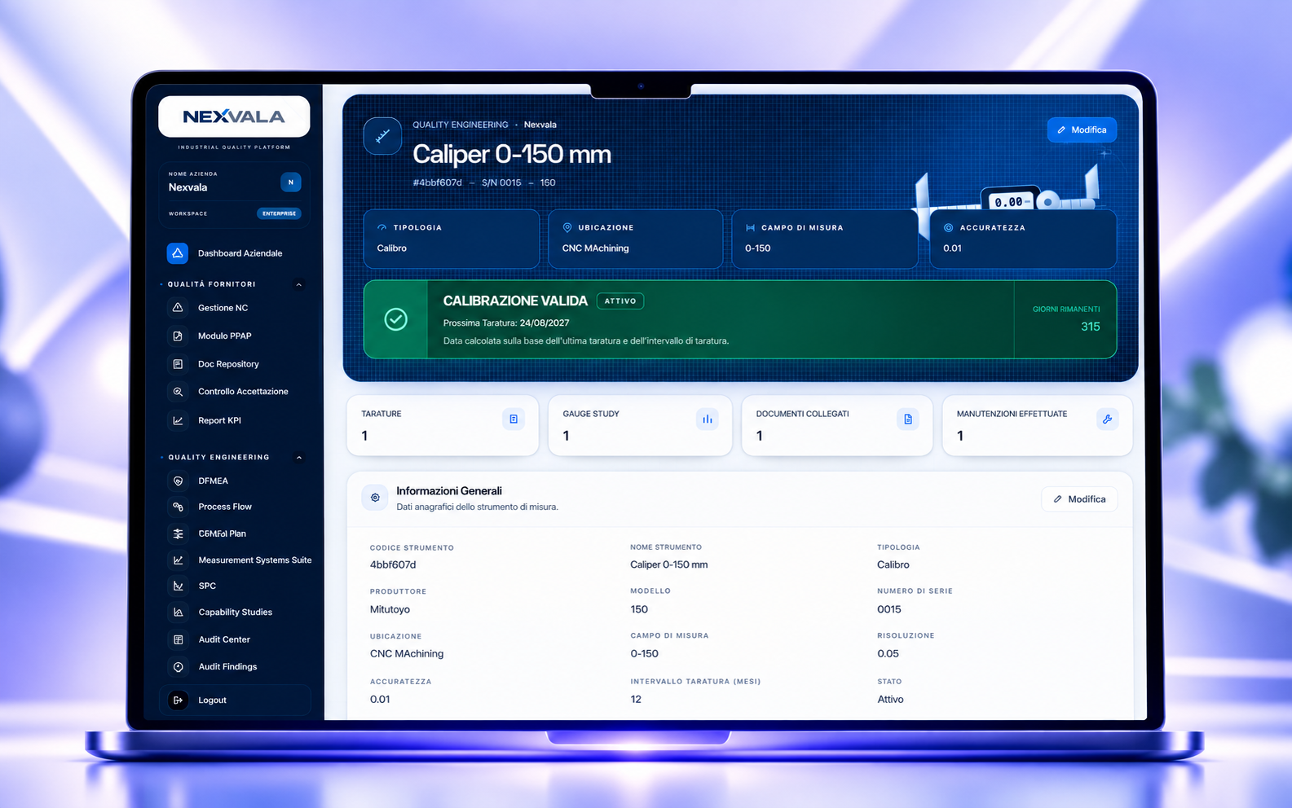Click the Manutenzioni Effettuate wrench icon
The height and width of the screenshot is (808, 1292).
click(x=1107, y=419)
